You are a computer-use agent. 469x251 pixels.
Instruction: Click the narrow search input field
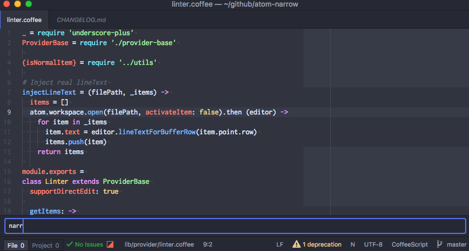235,226
